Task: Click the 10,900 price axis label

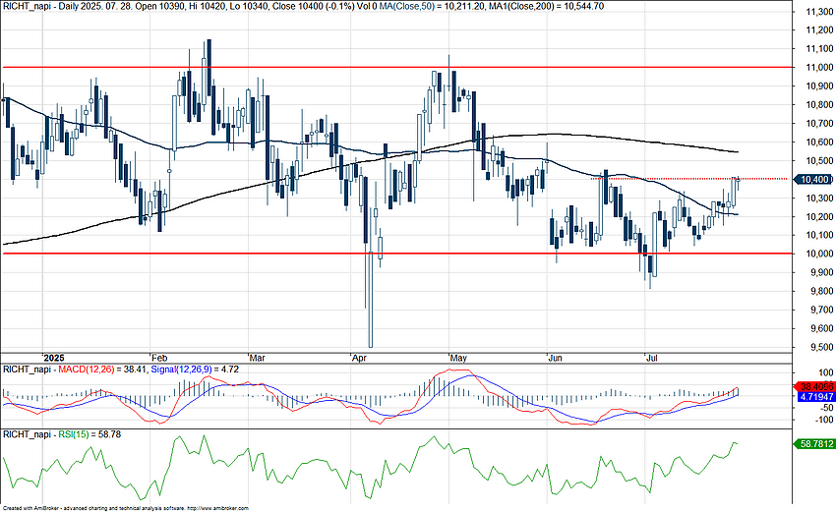Action: 819,86
